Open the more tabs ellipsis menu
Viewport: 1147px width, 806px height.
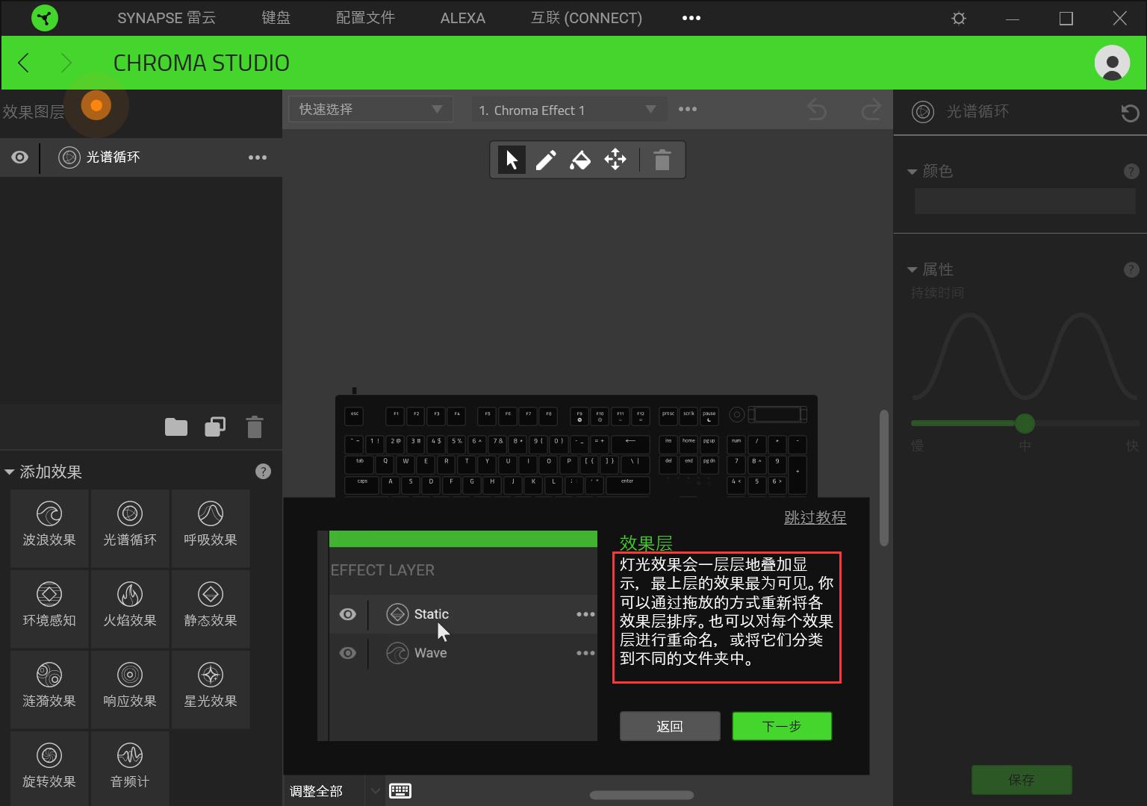click(691, 18)
